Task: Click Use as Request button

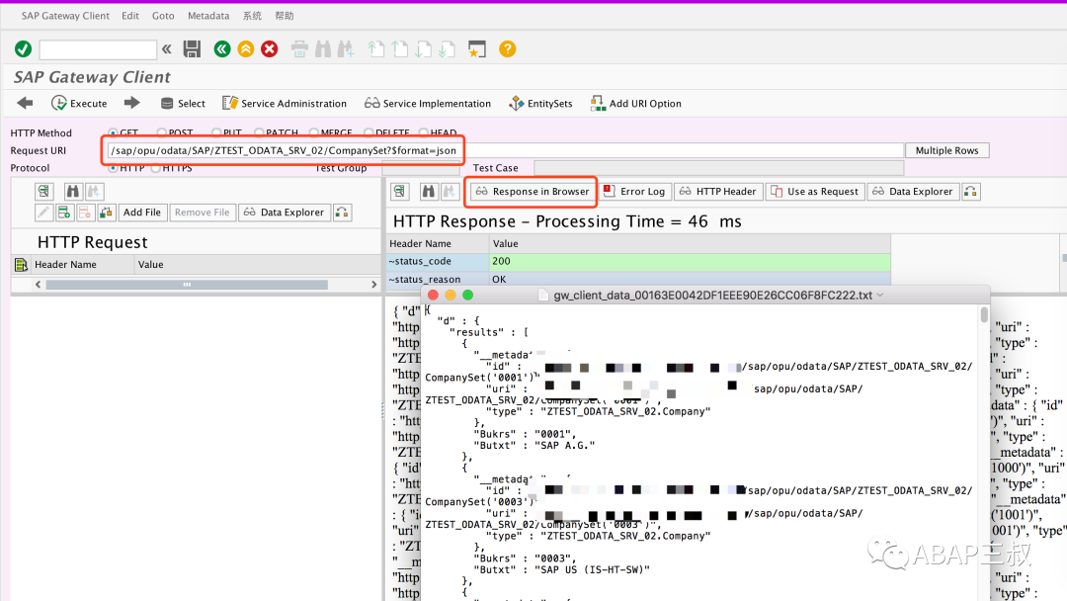Action: [x=814, y=191]
